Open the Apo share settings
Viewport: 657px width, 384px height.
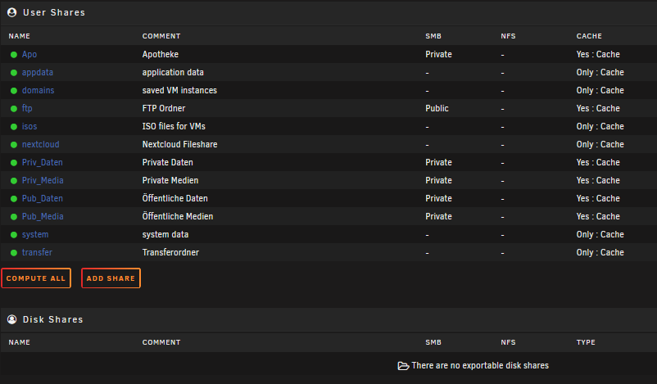coord(29,54)
